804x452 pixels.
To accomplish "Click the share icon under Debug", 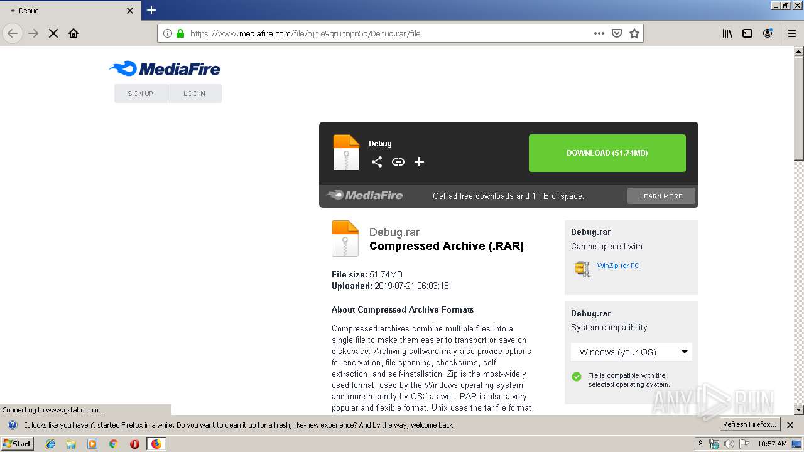I will 377,162.
